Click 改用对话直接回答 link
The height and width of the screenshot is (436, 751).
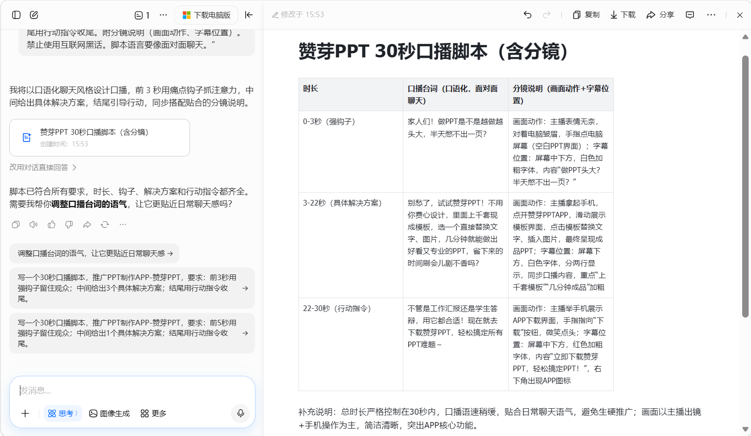point(43,167)
